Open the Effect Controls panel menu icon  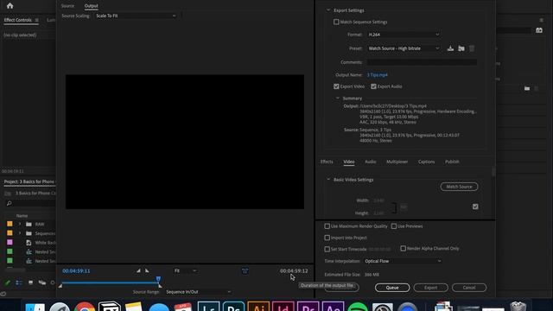click(36, 21)
